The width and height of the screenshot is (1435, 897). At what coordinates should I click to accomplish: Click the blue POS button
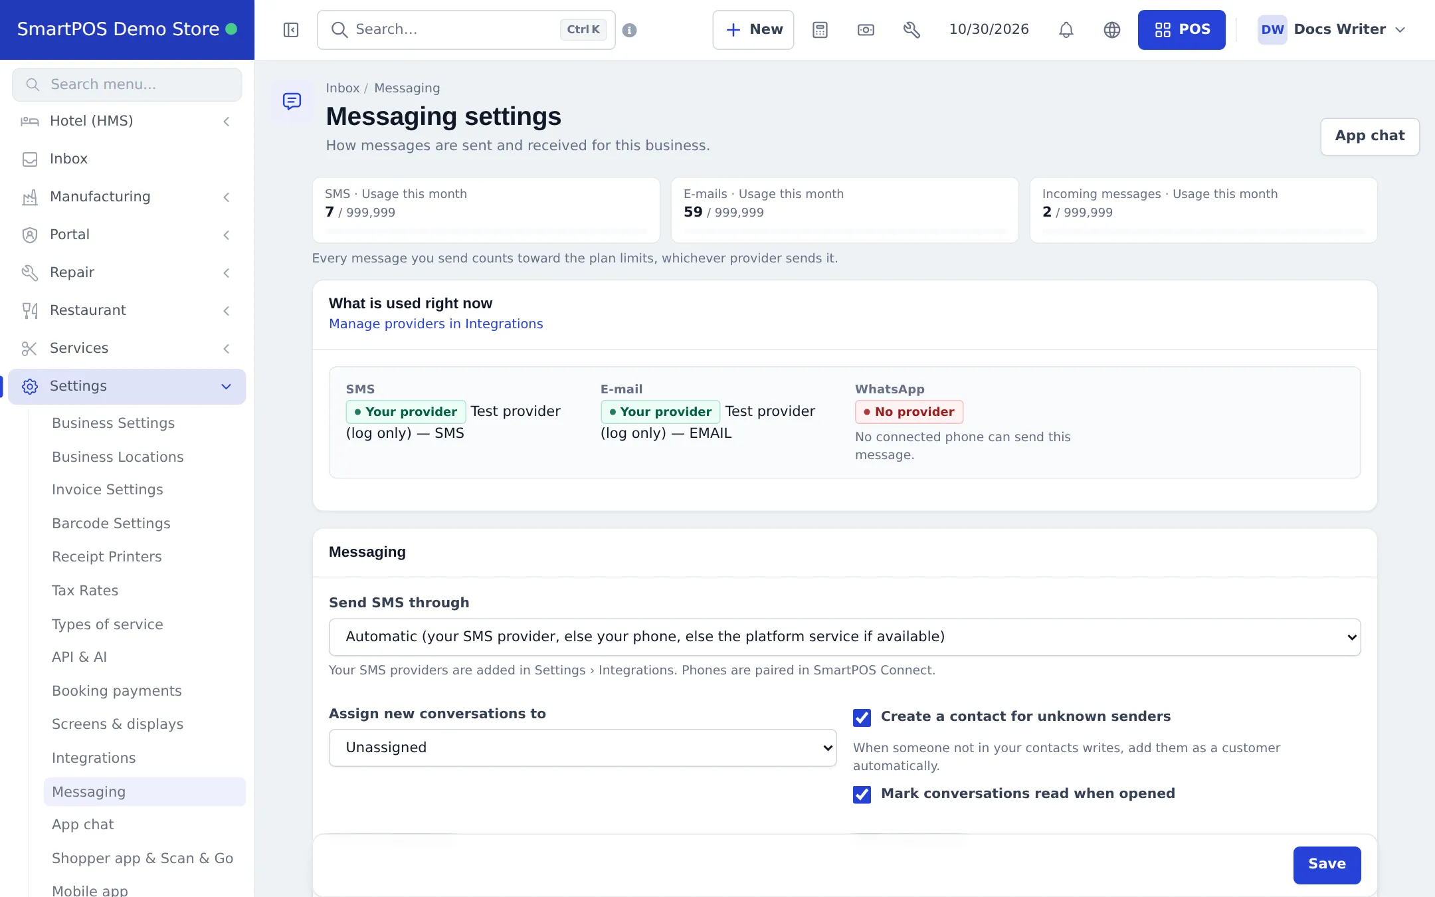pyautogui.click(x=1181, y=30)
